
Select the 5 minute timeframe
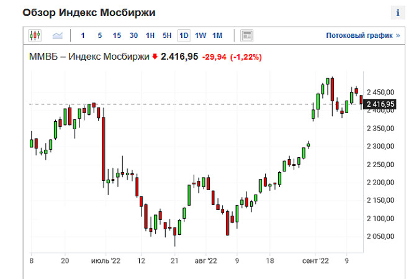click(x=100, y=35)
